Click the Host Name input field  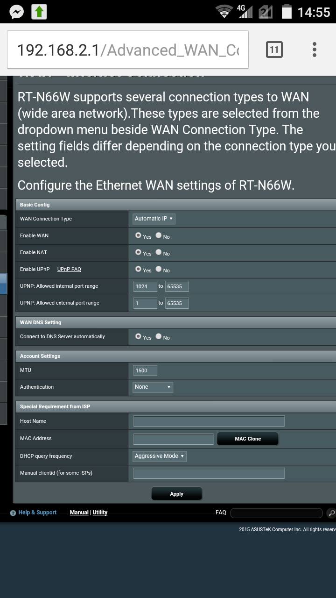[209, 421]
